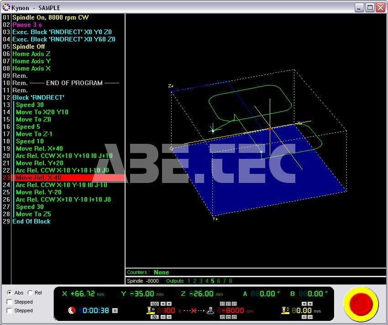Click the minus button right next to the 50 preset
Viewport: 388px width, 325px height.
[x=163, y=317]
